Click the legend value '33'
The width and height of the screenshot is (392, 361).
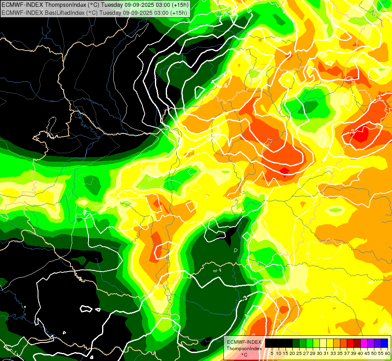[333, 353]
